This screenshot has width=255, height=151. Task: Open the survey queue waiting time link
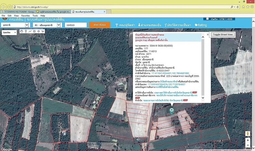[163, 101]
